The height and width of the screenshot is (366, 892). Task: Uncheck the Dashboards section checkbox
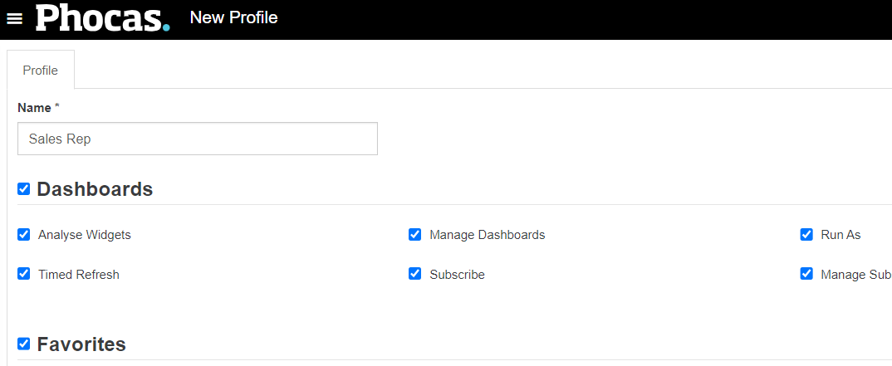click(x=23, y=188)
